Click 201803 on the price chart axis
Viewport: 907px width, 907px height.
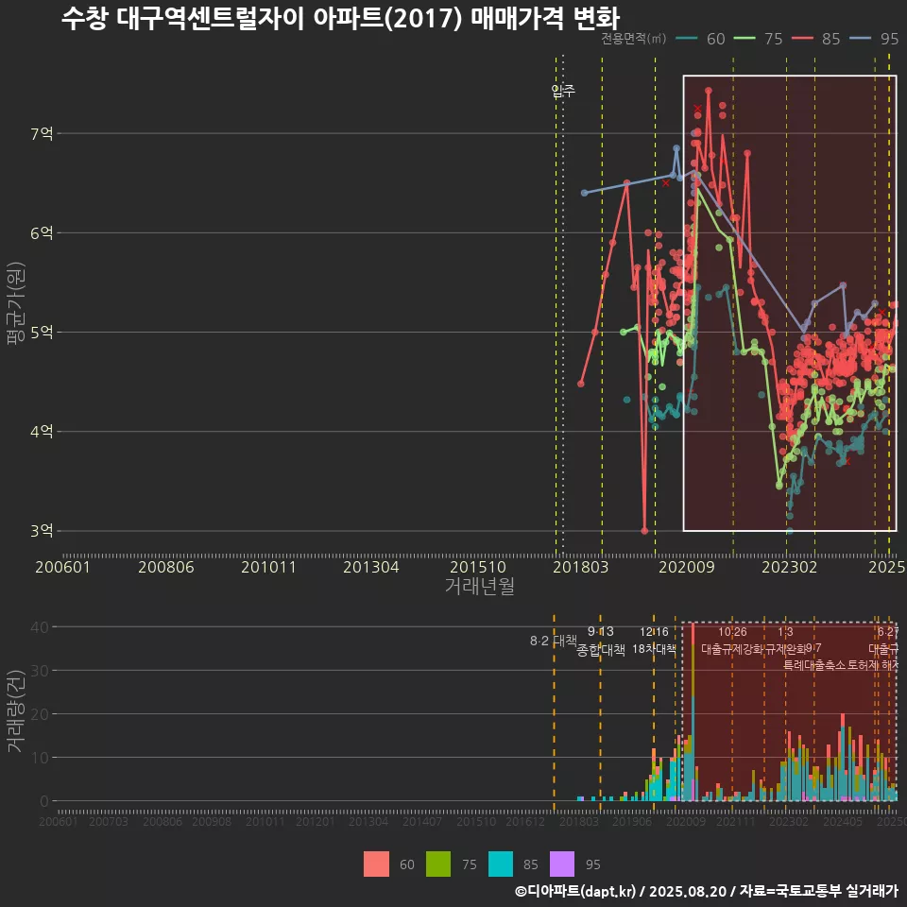pyautogui.click(x=581, y=567)
